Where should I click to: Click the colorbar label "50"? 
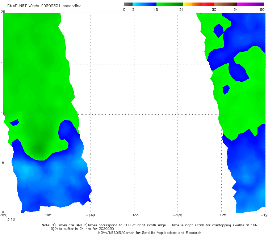(x=214, y=9)
